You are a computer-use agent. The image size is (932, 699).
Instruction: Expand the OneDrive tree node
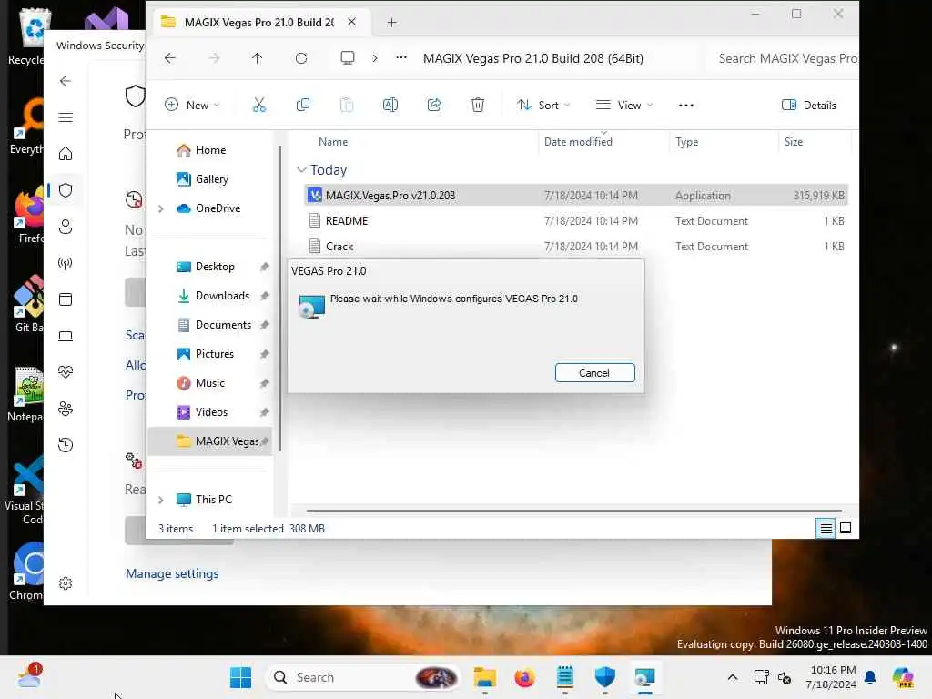160,208
